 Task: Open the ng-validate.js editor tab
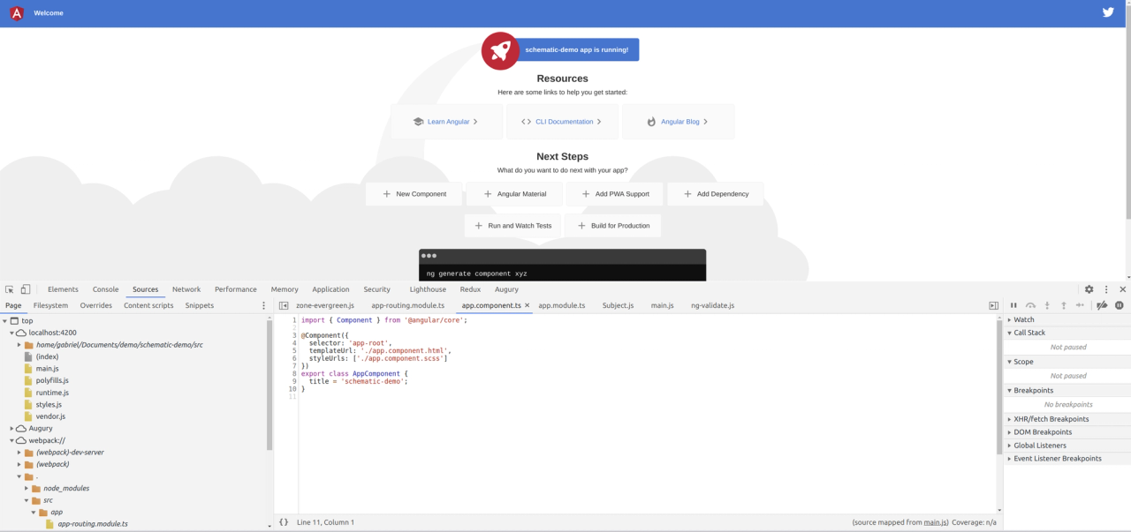pyautogui.click(x=712, y=305)
